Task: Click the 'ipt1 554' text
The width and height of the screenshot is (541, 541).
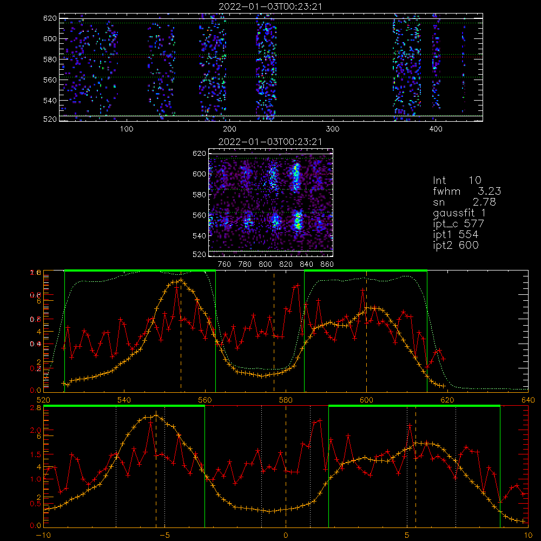Action: (x=456, y=235)
